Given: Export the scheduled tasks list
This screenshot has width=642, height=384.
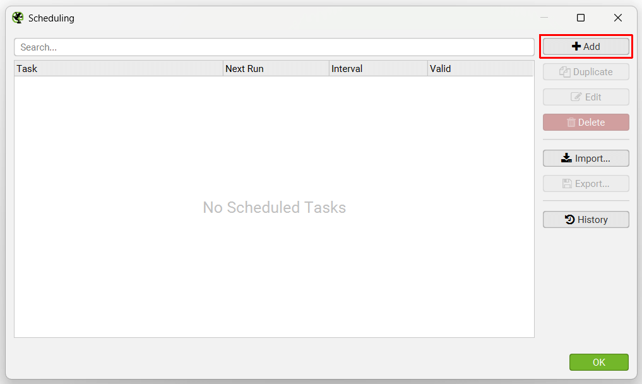Looking at the screenshot, I should point(586,184).
